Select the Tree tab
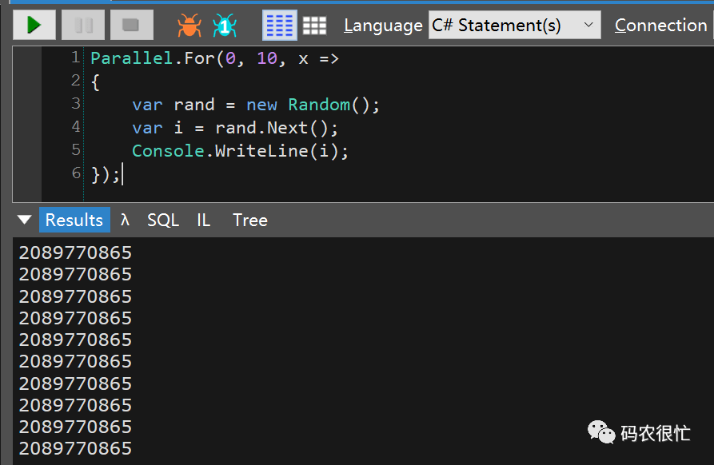The image size is (714, 465). coord(249,220)
